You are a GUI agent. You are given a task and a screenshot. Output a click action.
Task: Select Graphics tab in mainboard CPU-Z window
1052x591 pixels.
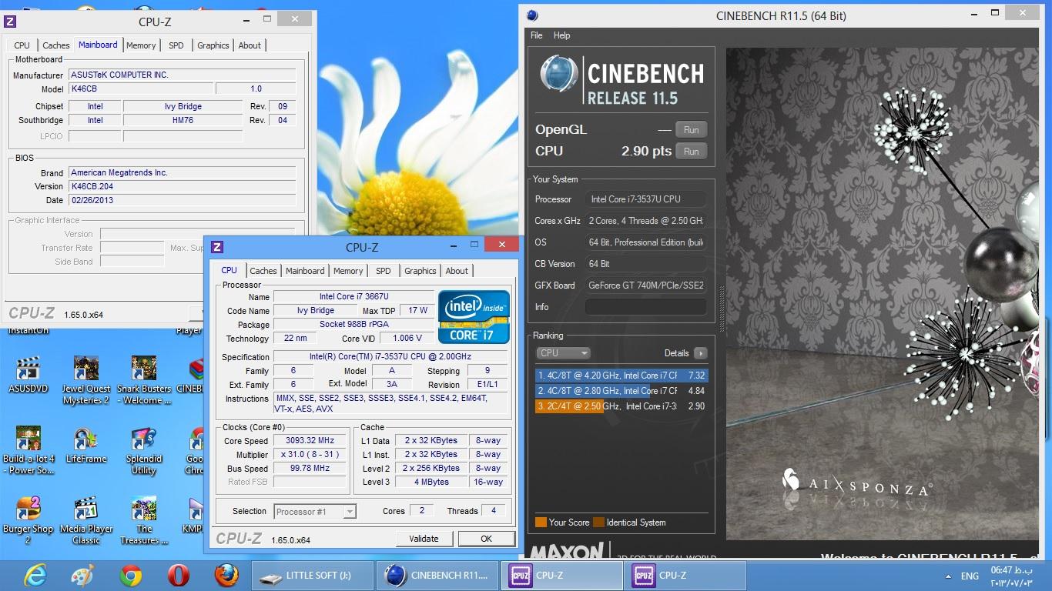coord(213,45)
